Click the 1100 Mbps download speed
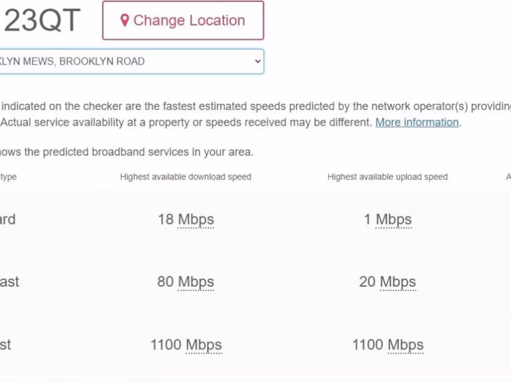Image resolution: width=511 pixels, height=383 pixels. 186,345
